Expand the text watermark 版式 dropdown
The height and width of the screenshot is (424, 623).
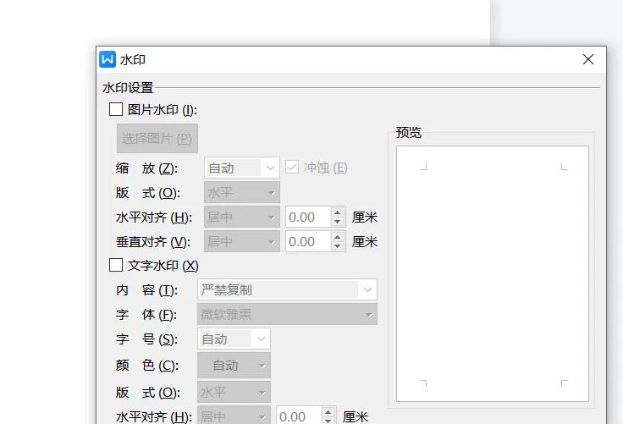pyautogui.click(x=234, y=393)
